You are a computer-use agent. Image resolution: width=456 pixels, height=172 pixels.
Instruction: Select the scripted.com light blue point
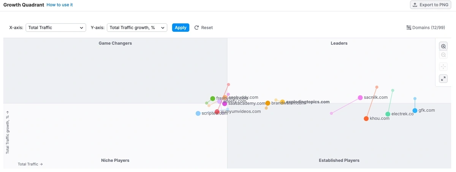[198, 113]
